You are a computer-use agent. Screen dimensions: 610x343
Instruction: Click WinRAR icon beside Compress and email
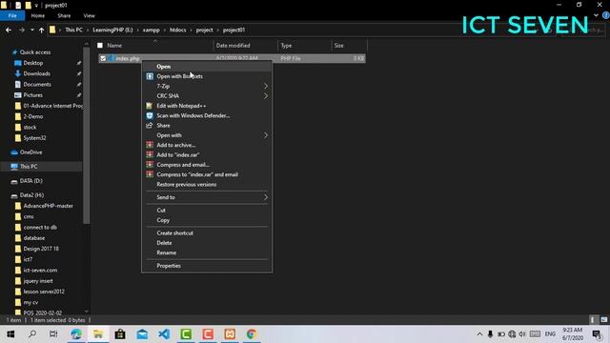(x=150, y=165)
